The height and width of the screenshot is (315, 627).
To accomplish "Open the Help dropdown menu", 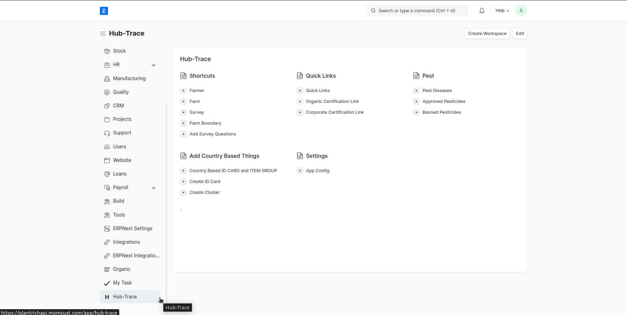I will pos(502,10).
